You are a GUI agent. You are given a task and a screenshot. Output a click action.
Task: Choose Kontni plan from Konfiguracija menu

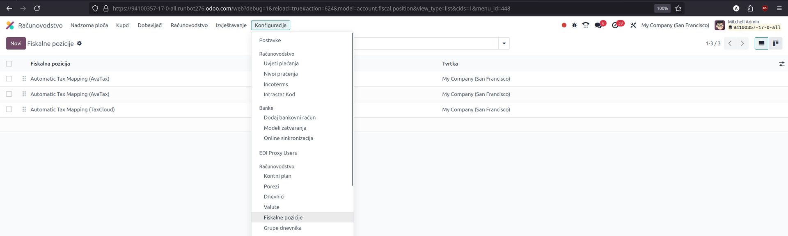point(277,176)
